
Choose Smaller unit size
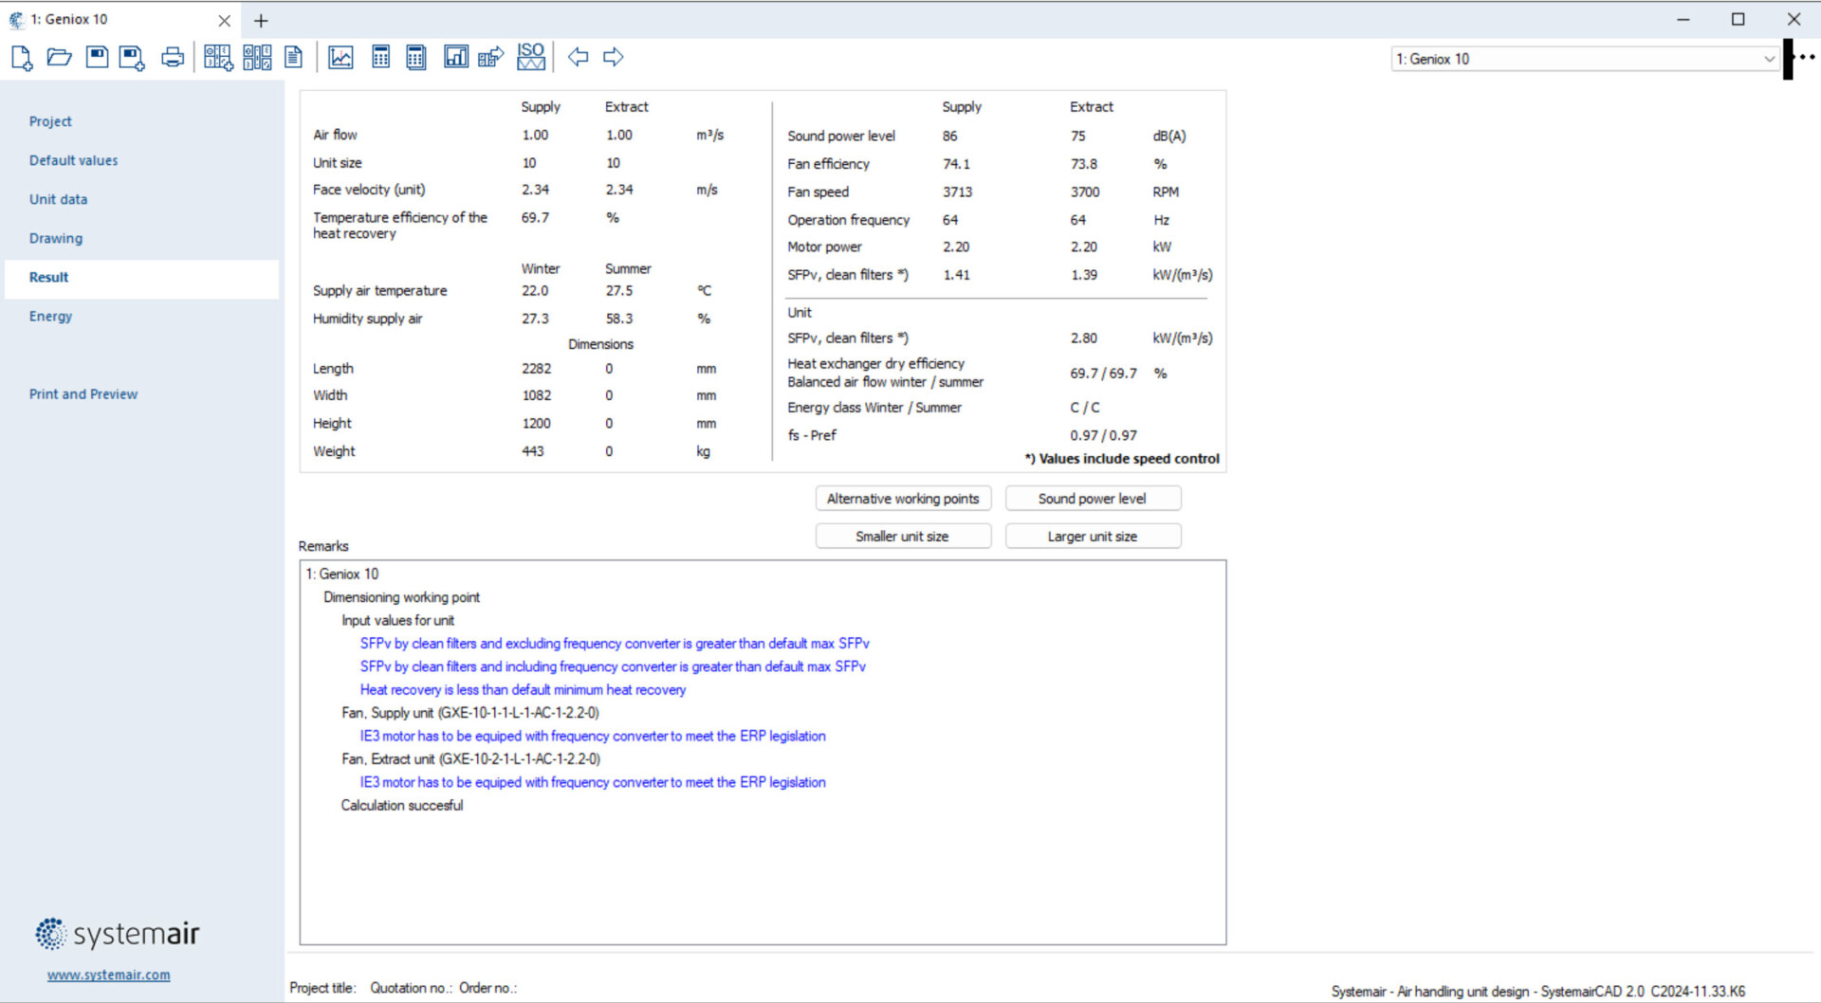[903, 537]
